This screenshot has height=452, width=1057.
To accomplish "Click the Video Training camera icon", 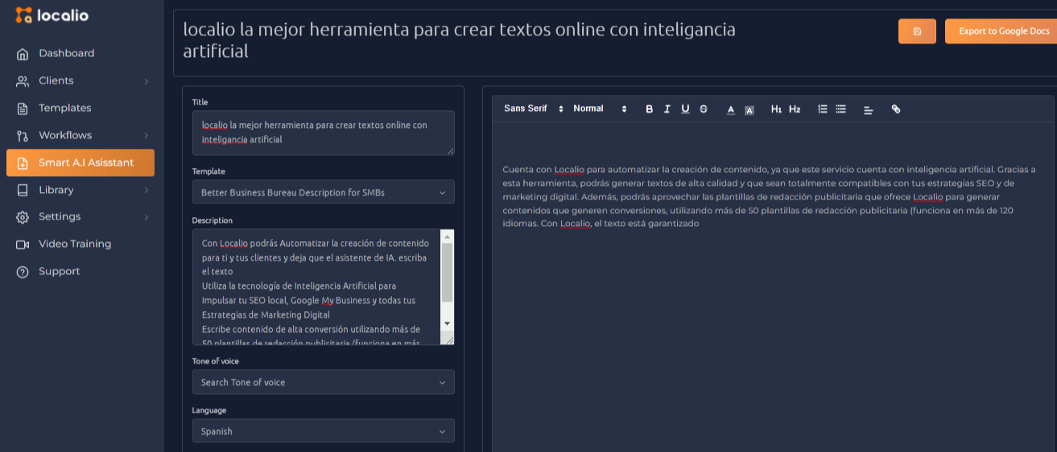I will (23, 244).
